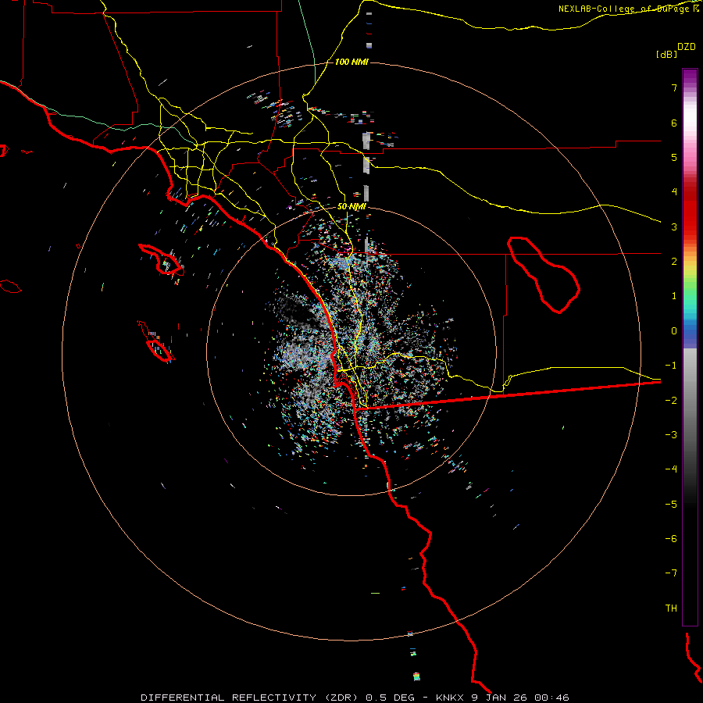Click the KNKX station identifier in the caption
703x703 pixels.
(x=450, y=698)
